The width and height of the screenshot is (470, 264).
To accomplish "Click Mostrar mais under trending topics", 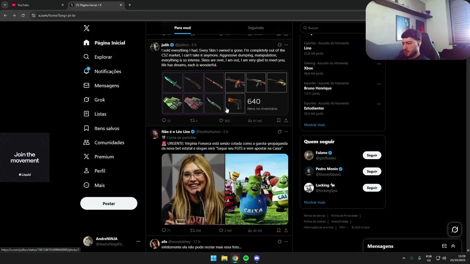I will (314, 125).
